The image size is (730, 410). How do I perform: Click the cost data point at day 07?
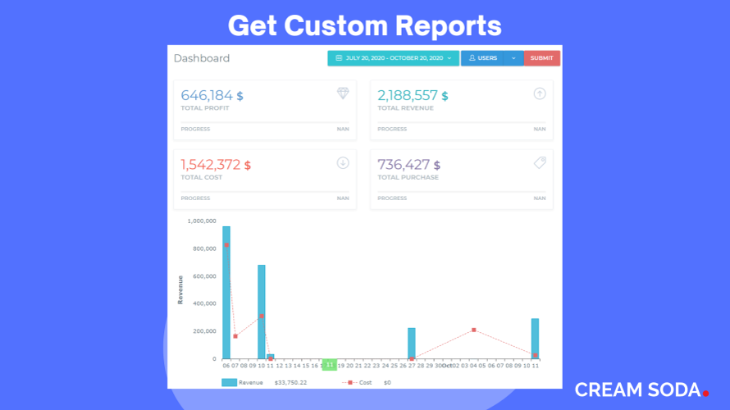[235, 336]
